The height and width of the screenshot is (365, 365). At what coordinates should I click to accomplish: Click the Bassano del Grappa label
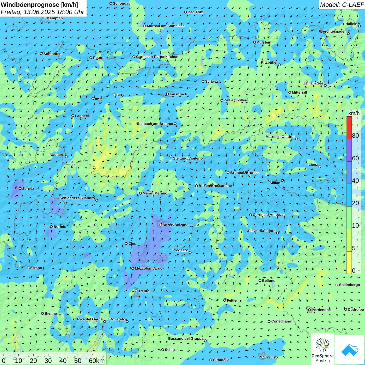[x=186, y=338]
